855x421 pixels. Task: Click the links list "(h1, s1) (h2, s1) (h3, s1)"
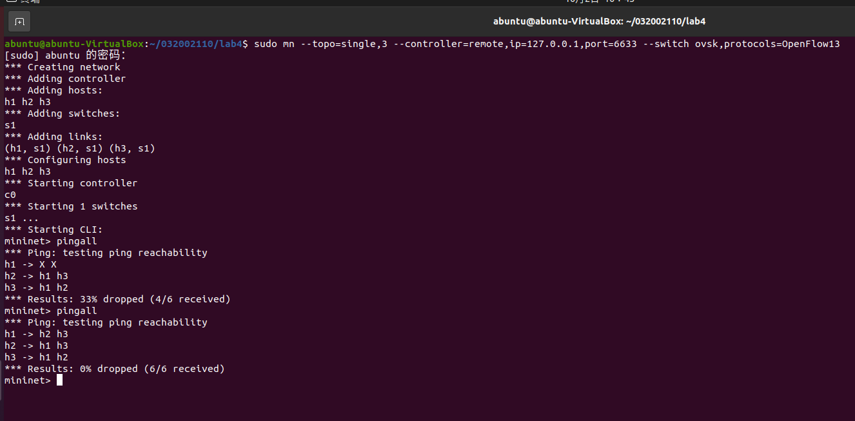[x=79, y=148]
